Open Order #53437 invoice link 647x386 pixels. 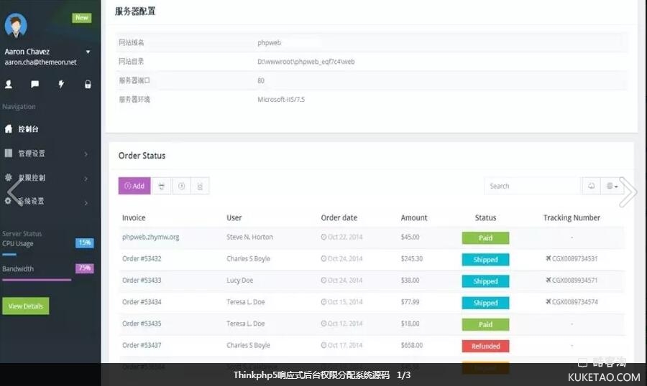142,345
